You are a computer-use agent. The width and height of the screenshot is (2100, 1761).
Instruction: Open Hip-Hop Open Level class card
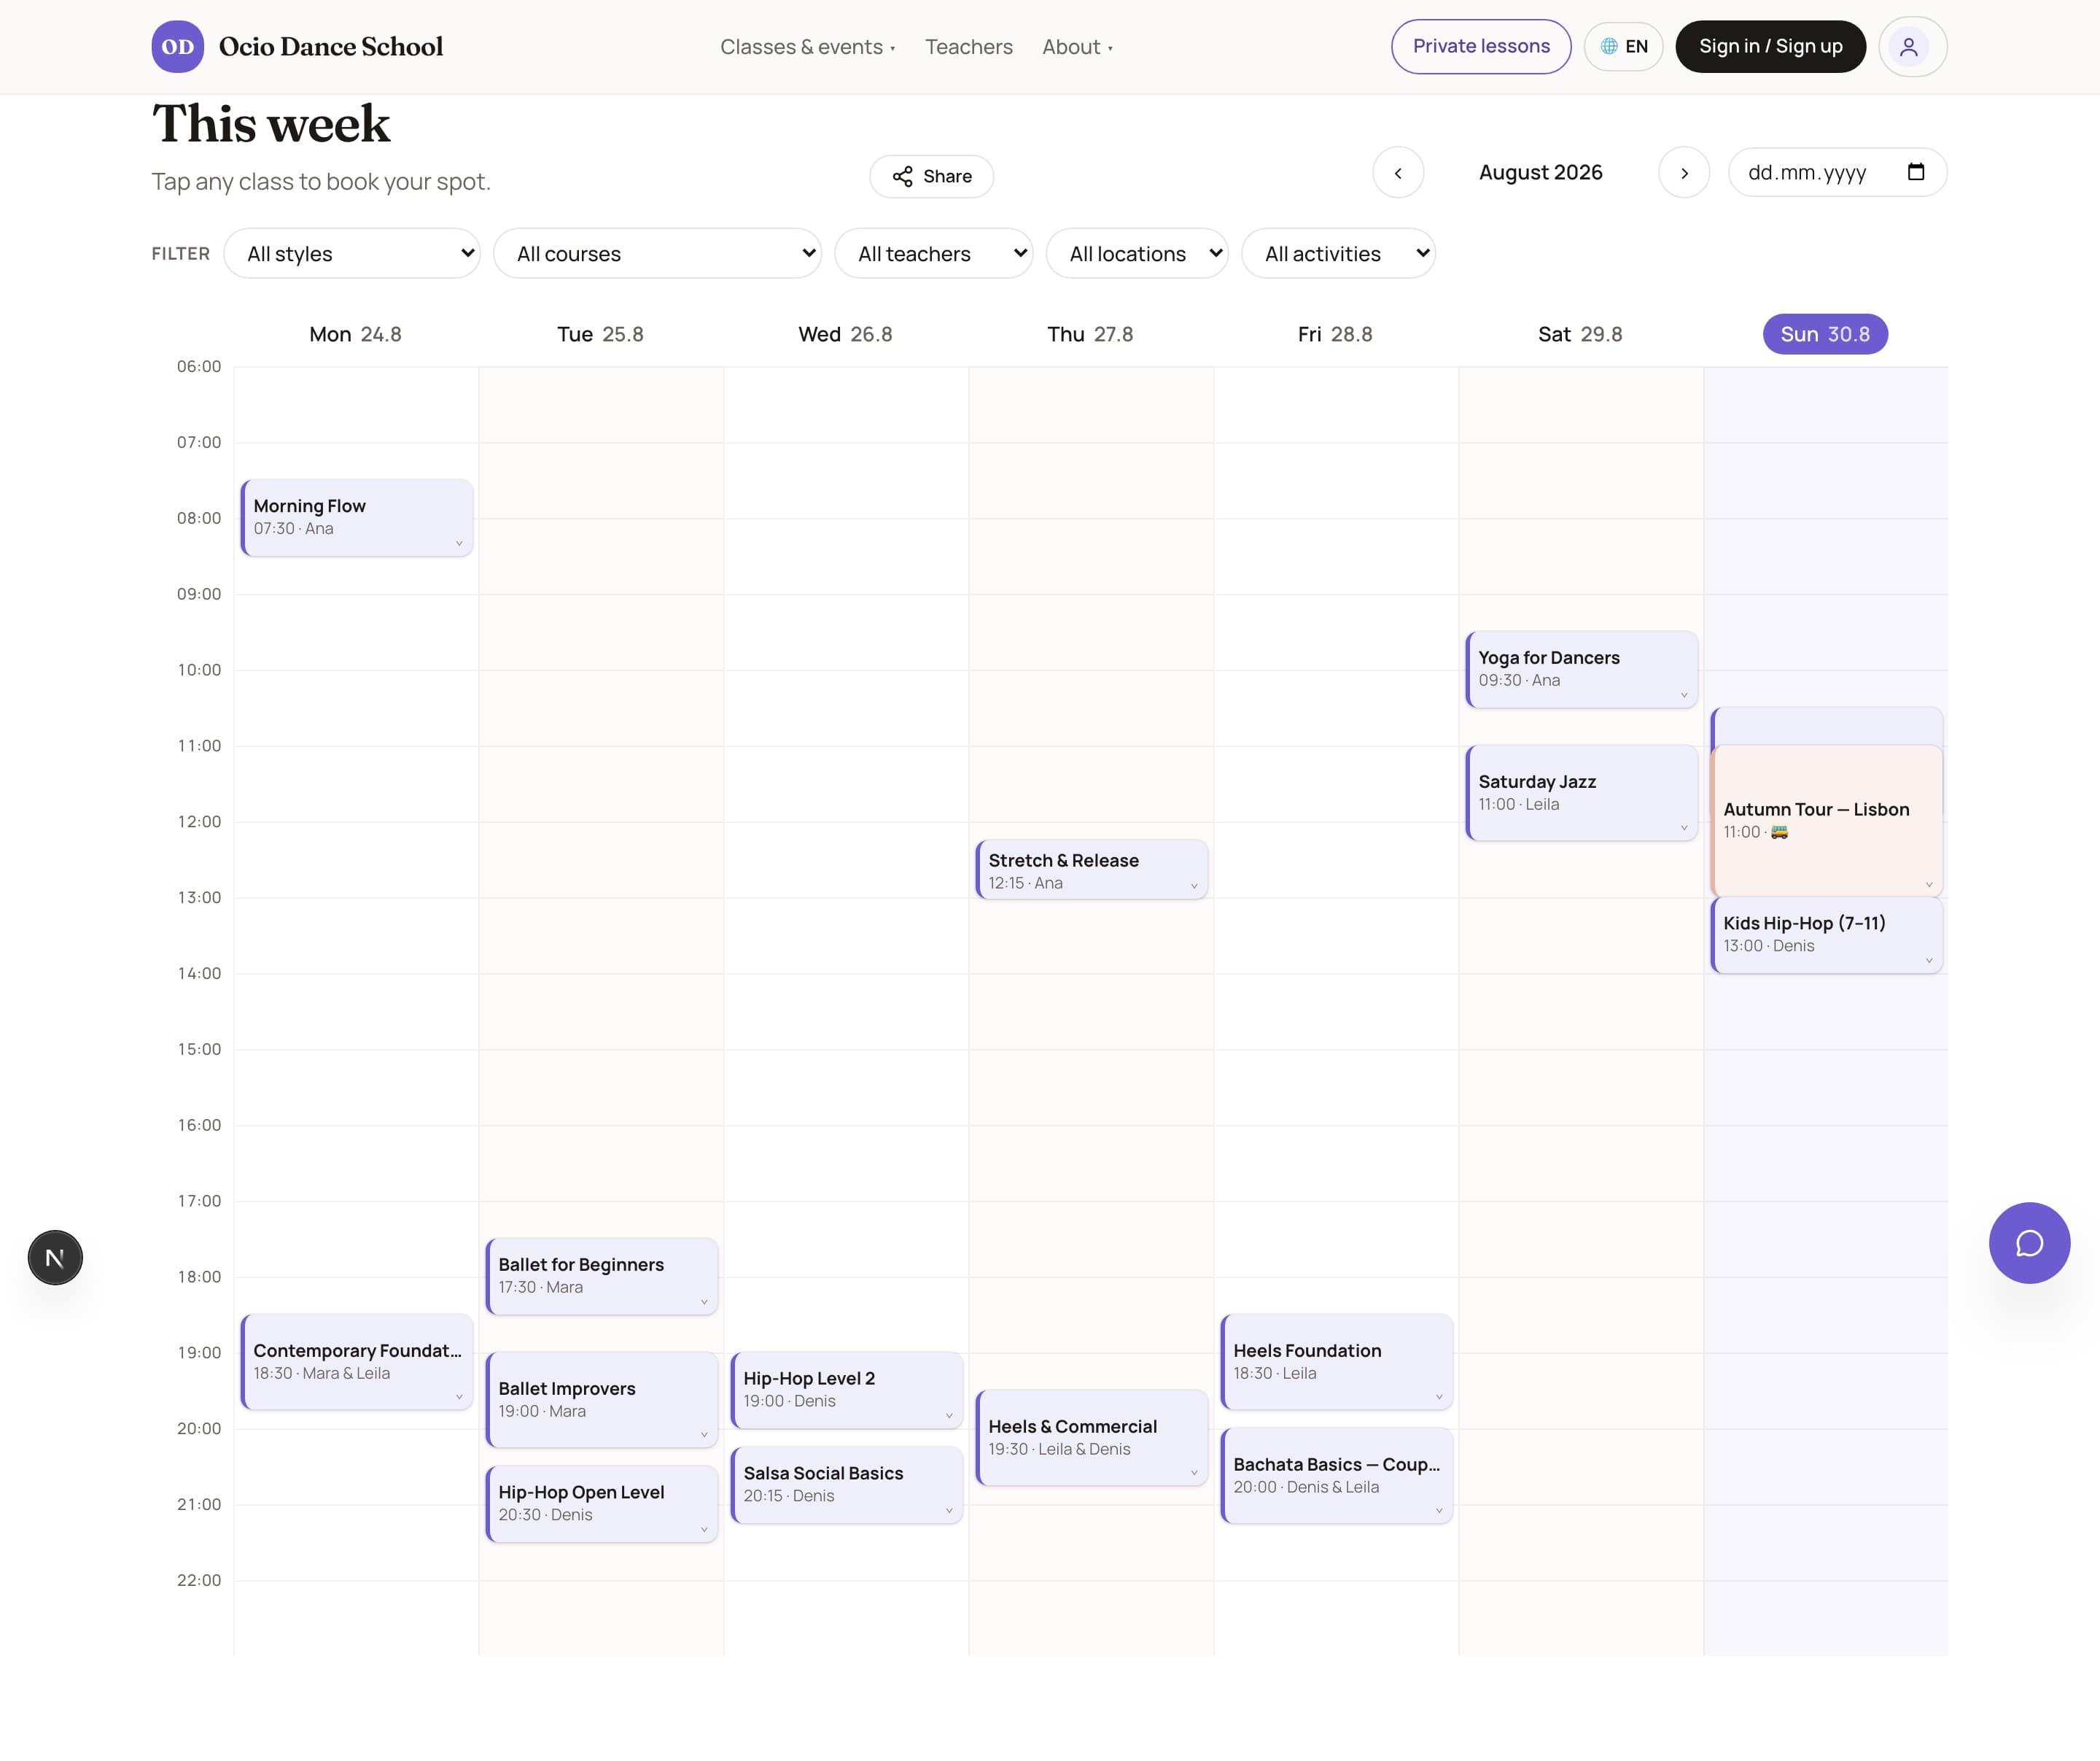tap(601, 1504)
